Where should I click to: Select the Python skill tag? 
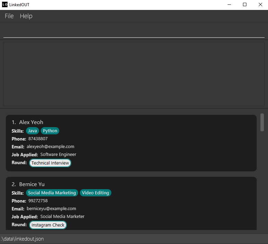(x=50, y=131)
